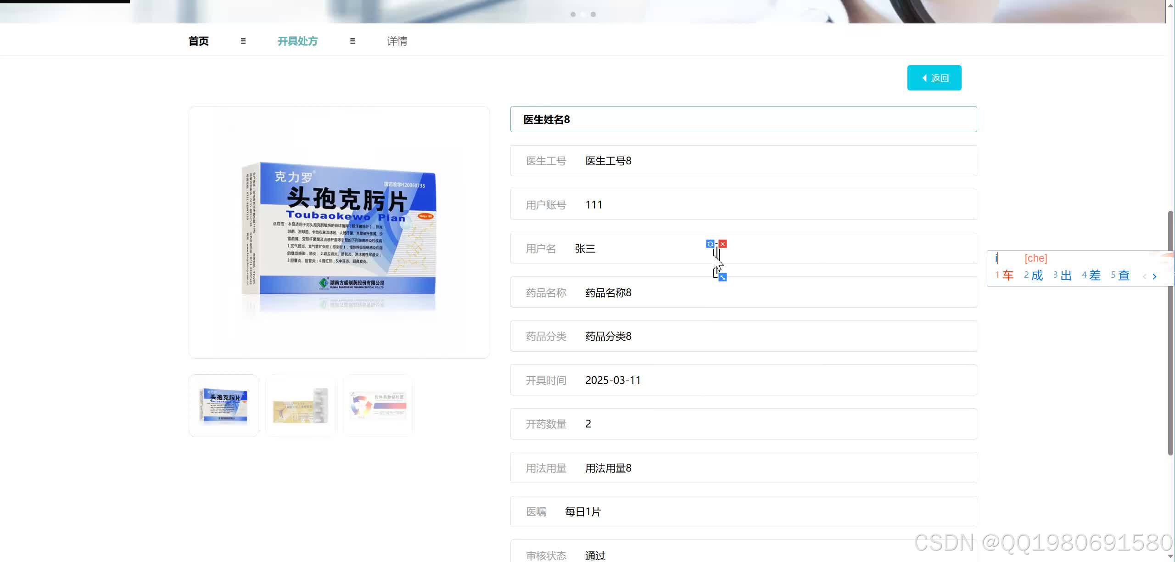1175x562 pixels.
Task: Click the hamburger icon next to 首页
Action: coord(243,41)
